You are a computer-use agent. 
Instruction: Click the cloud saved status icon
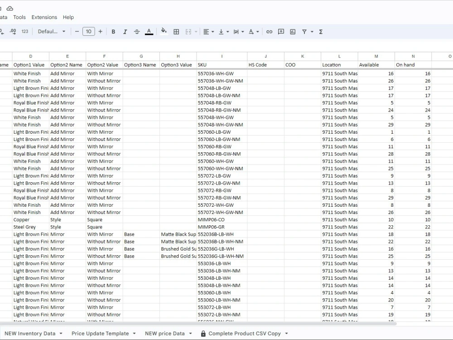10,8
